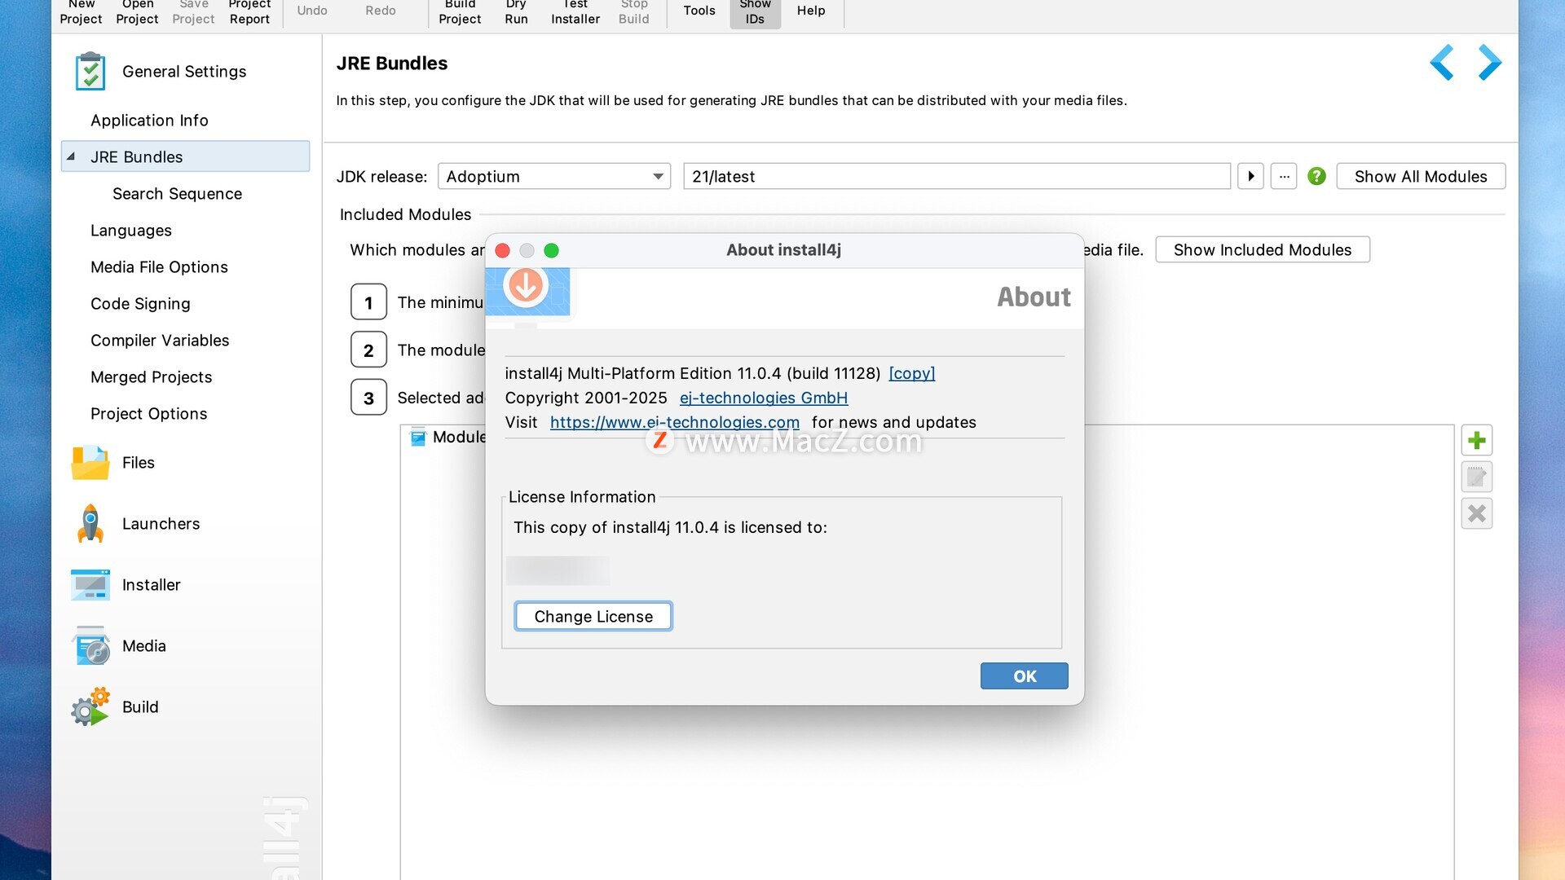Click the Media disc icon

point(90,646)
